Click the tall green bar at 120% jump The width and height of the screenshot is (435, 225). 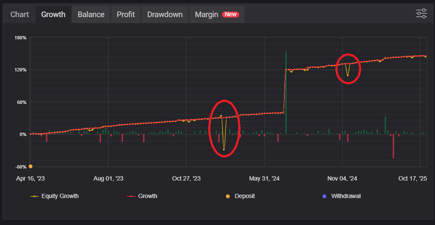tap(286, 92)
